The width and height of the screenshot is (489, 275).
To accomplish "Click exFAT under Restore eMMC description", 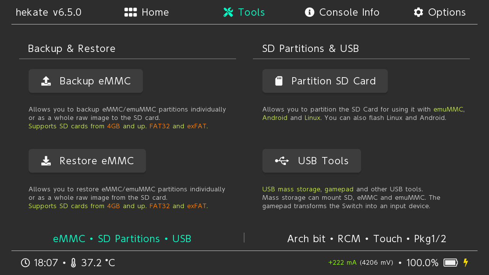I will (x=197, y=206).
